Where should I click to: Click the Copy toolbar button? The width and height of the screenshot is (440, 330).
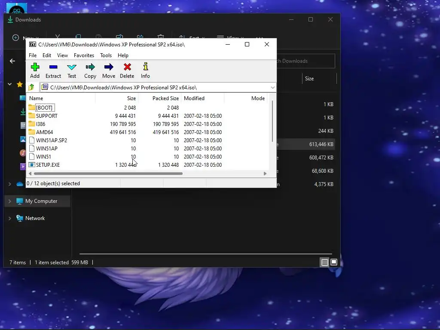(90, 70)
